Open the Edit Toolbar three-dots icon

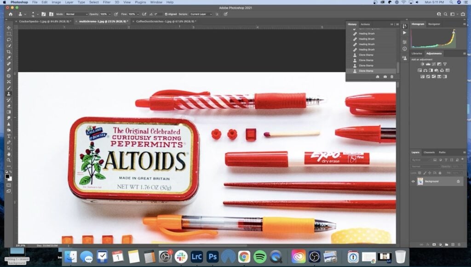[9, 166]
